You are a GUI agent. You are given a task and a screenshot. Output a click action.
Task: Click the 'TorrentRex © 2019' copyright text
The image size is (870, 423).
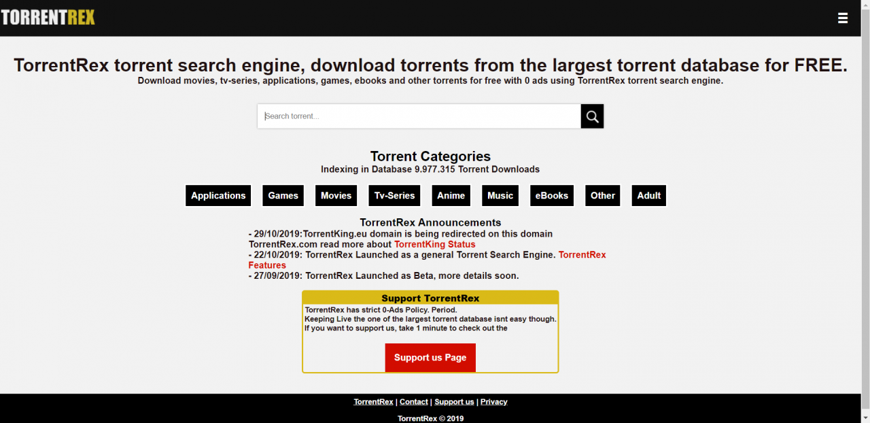(430, 418)
